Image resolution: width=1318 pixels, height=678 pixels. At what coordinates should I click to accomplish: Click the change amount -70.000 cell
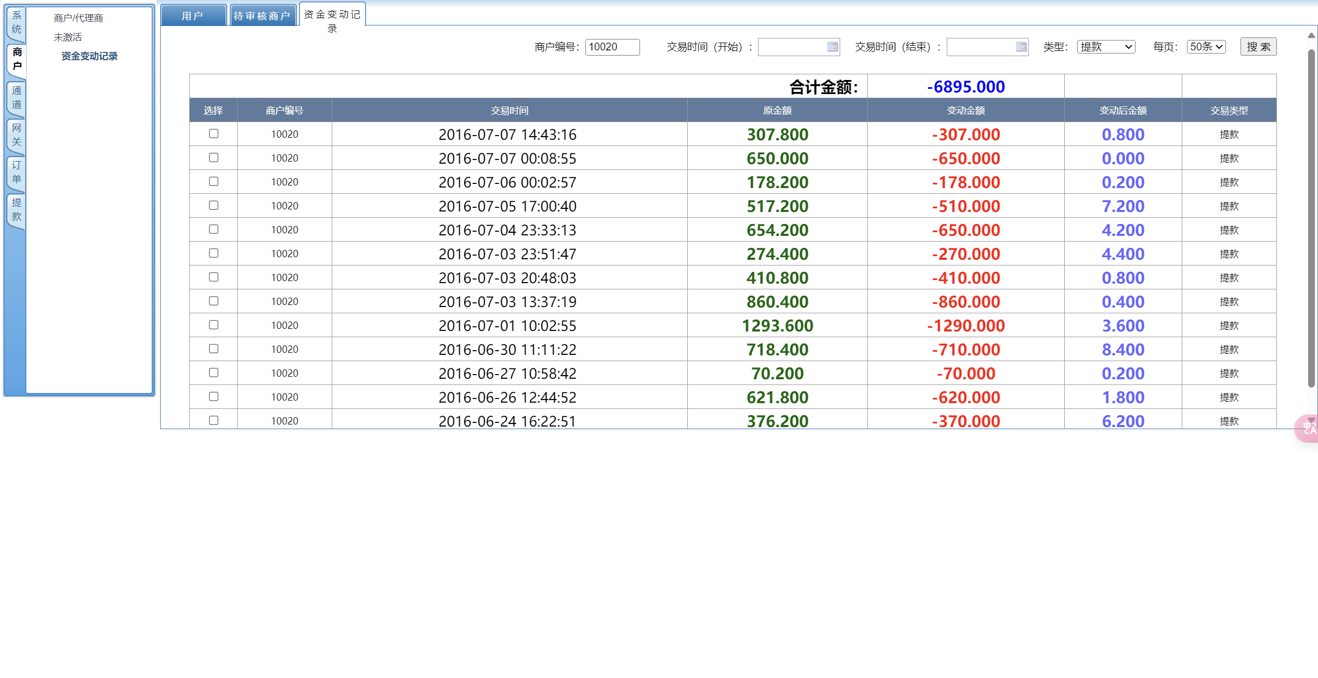pyautogui.click(x=966, y=374)
